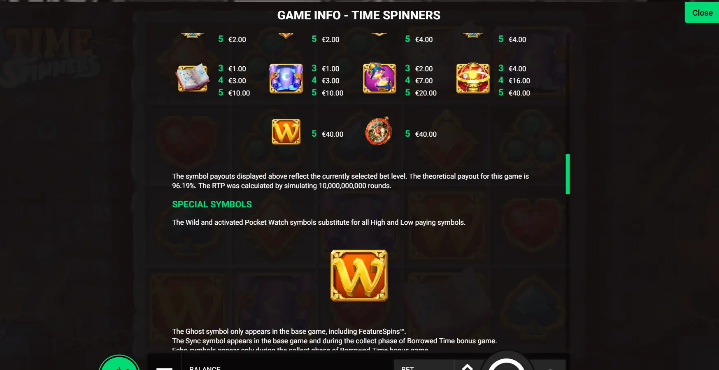Click the Special Symbols heading
Screen dimensions: 719x370
coord(212,205)
